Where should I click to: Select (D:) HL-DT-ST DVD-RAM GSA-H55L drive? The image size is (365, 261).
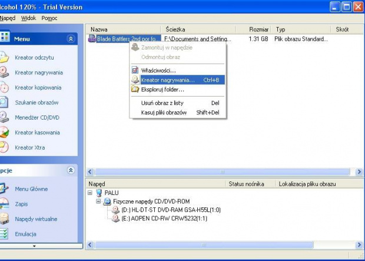coord(171,210)
